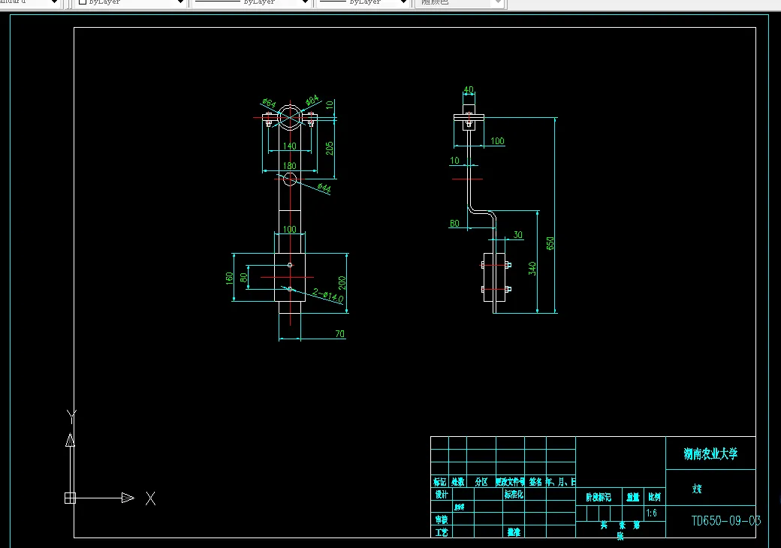Click the 分区 cell in revision table

(481, 482)
